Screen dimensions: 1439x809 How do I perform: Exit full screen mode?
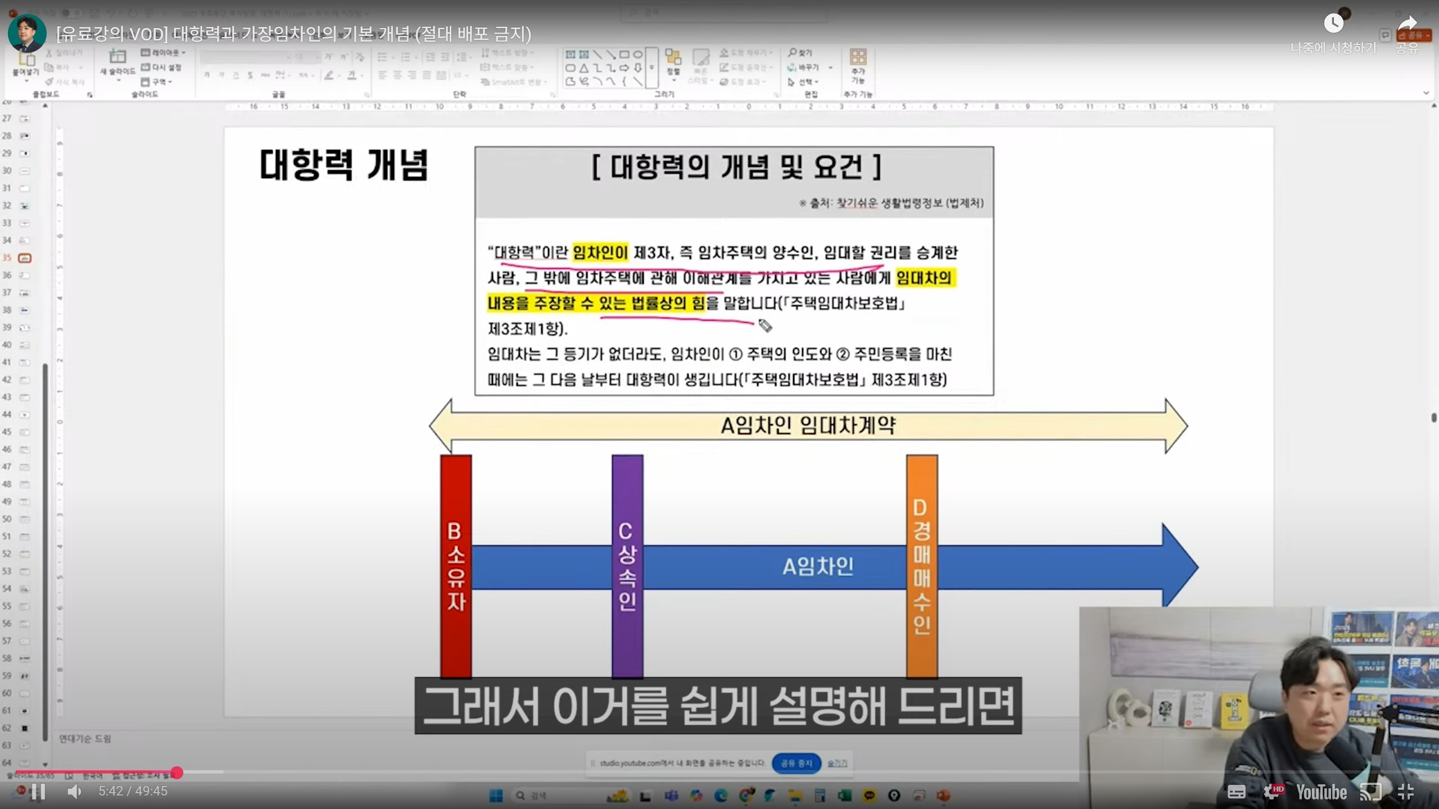1405,792
